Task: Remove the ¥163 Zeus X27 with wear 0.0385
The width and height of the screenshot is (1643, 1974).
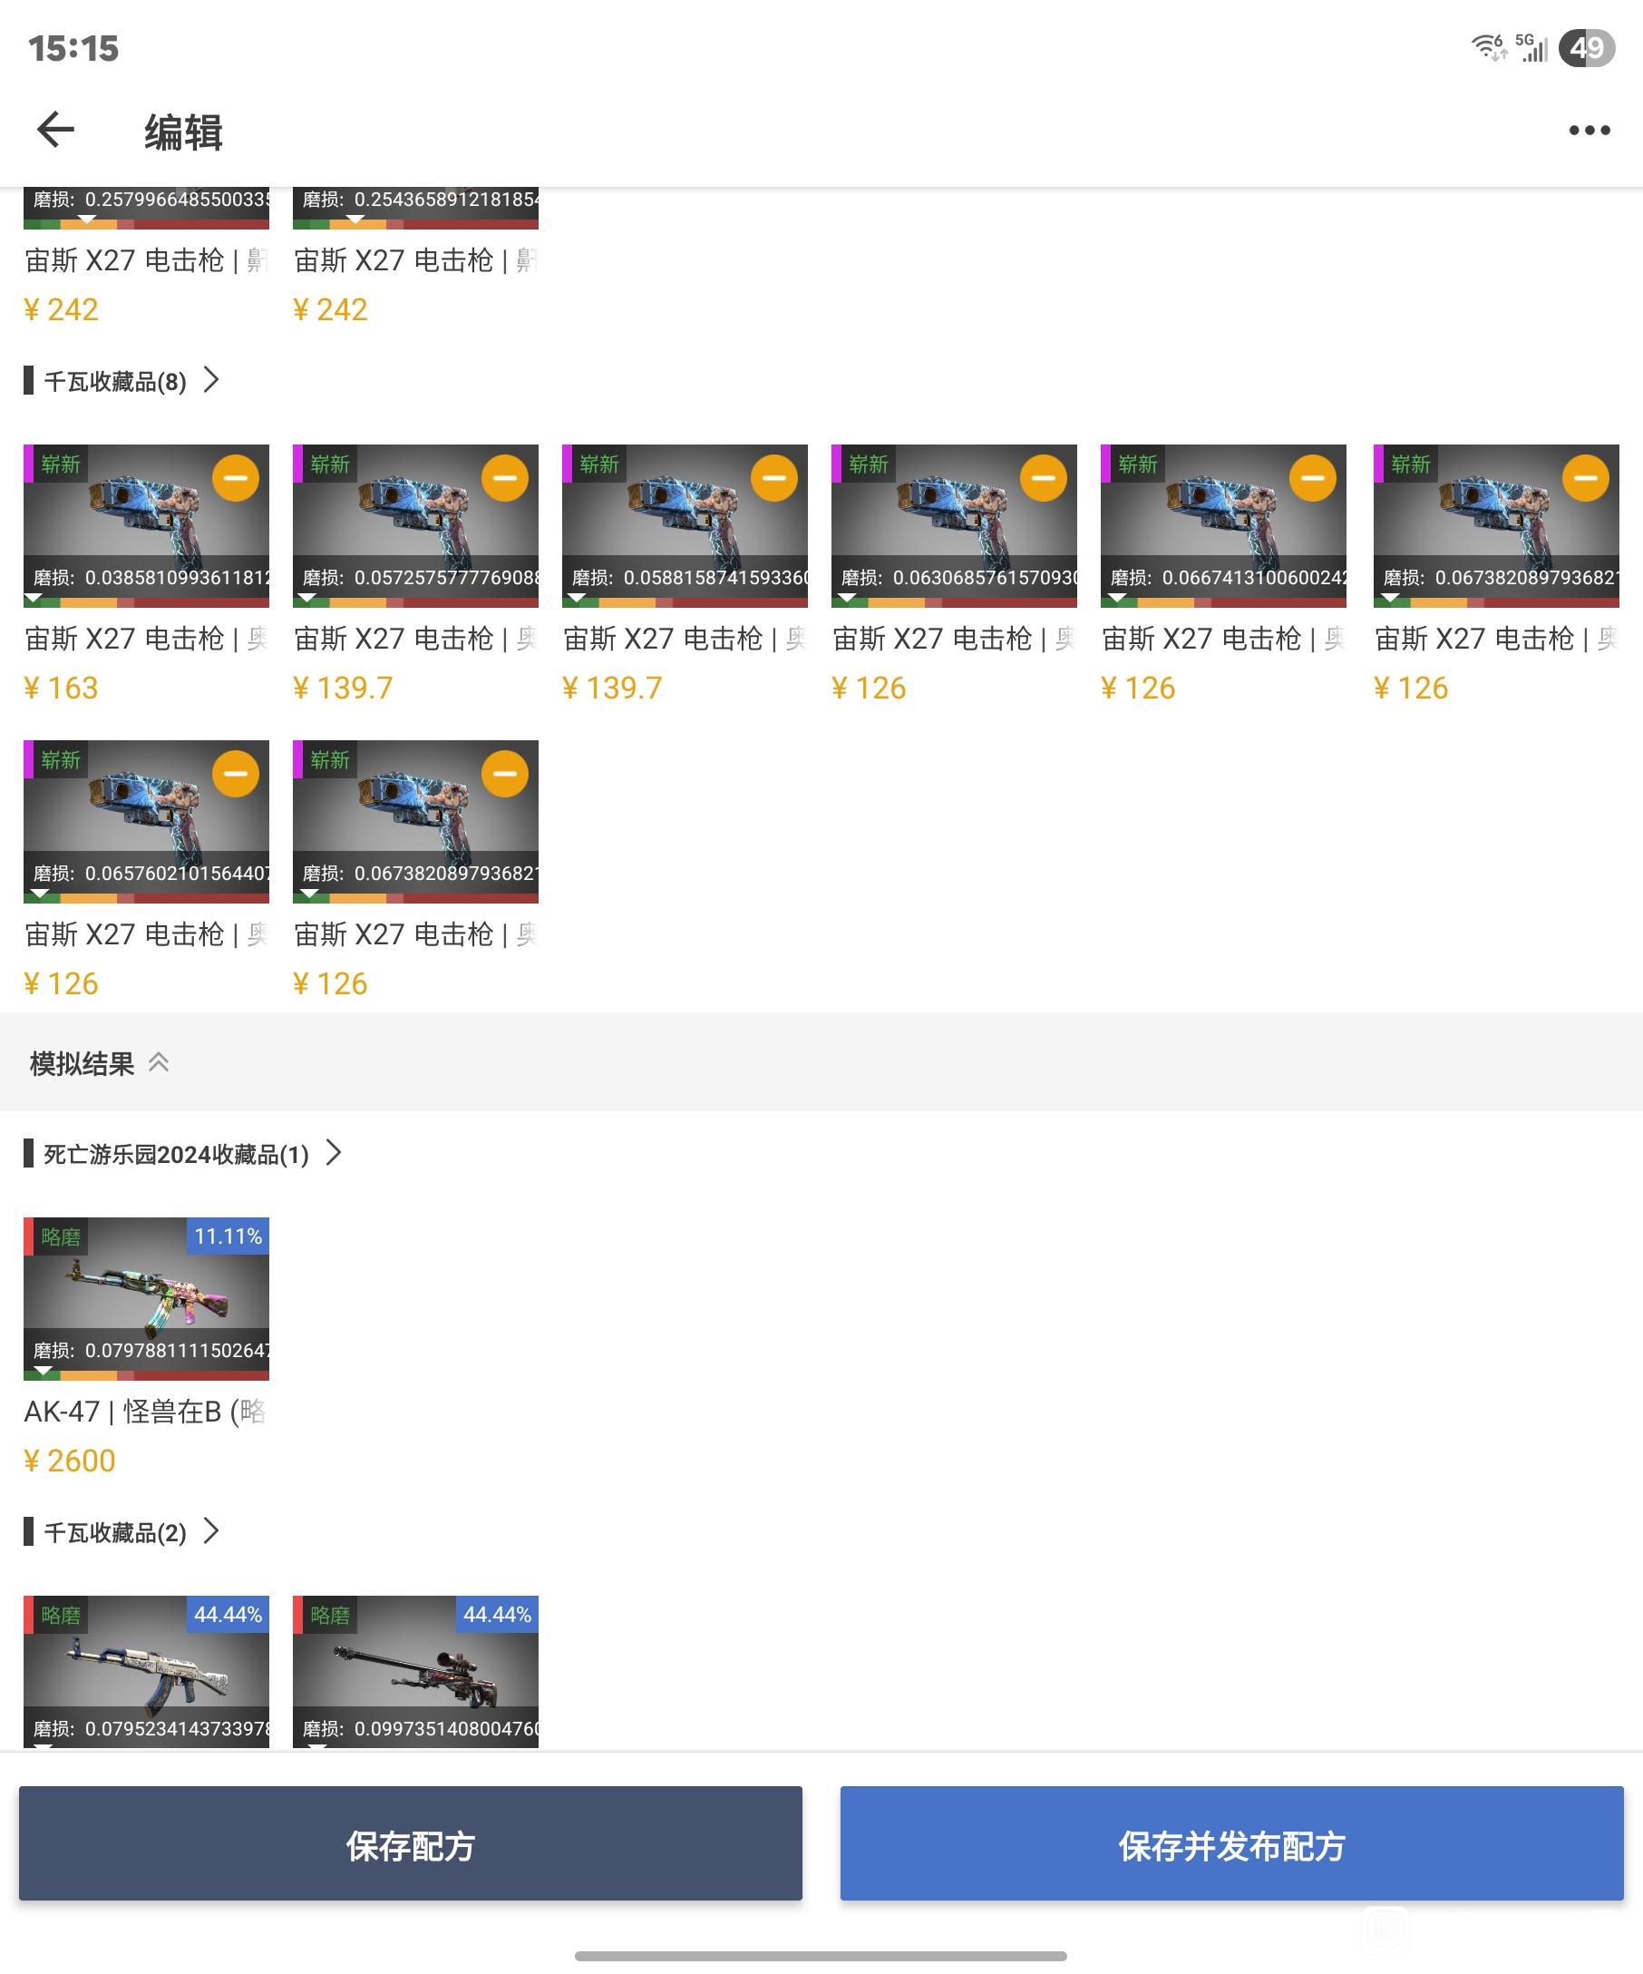Action: coord(236,477)
